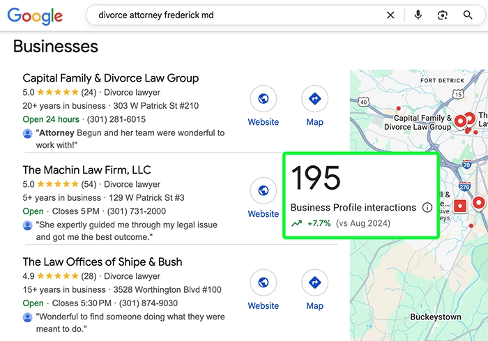Click Interstate 270 shield on map
Viewport: 488px width, 341px height.
(464, 186)
